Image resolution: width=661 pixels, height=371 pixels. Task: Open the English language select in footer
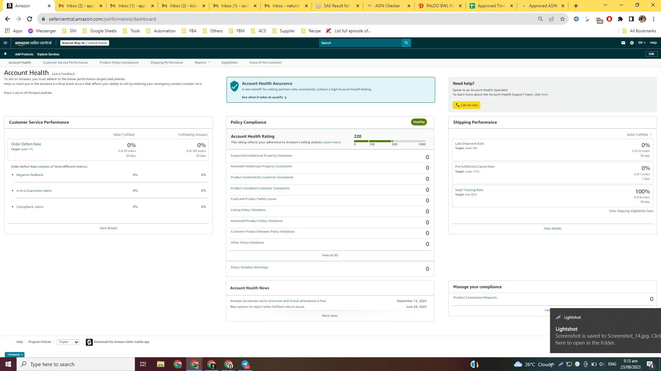(x=68, y=342)
